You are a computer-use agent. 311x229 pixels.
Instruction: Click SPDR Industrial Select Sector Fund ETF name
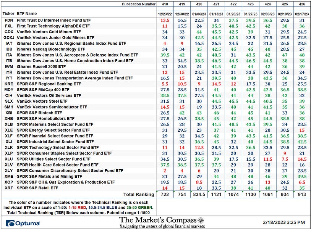coord(55,142)
